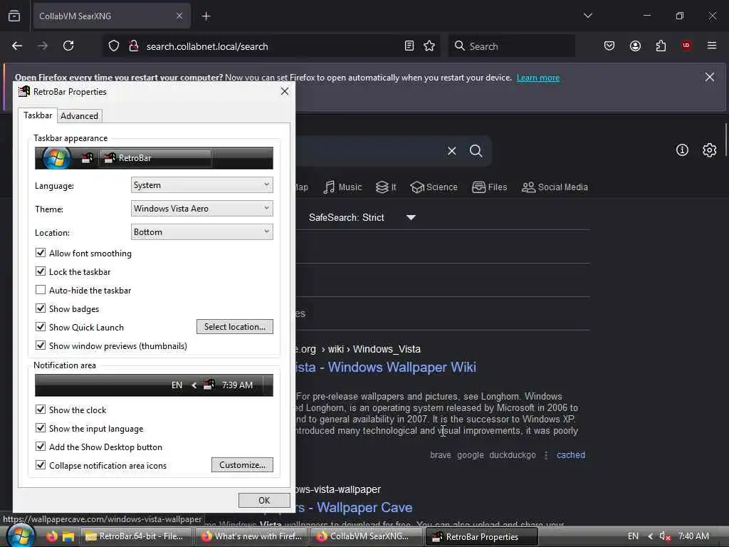Open the extensions puzzle icon
The height and width of the screenshot is (547, 729).
661,46
